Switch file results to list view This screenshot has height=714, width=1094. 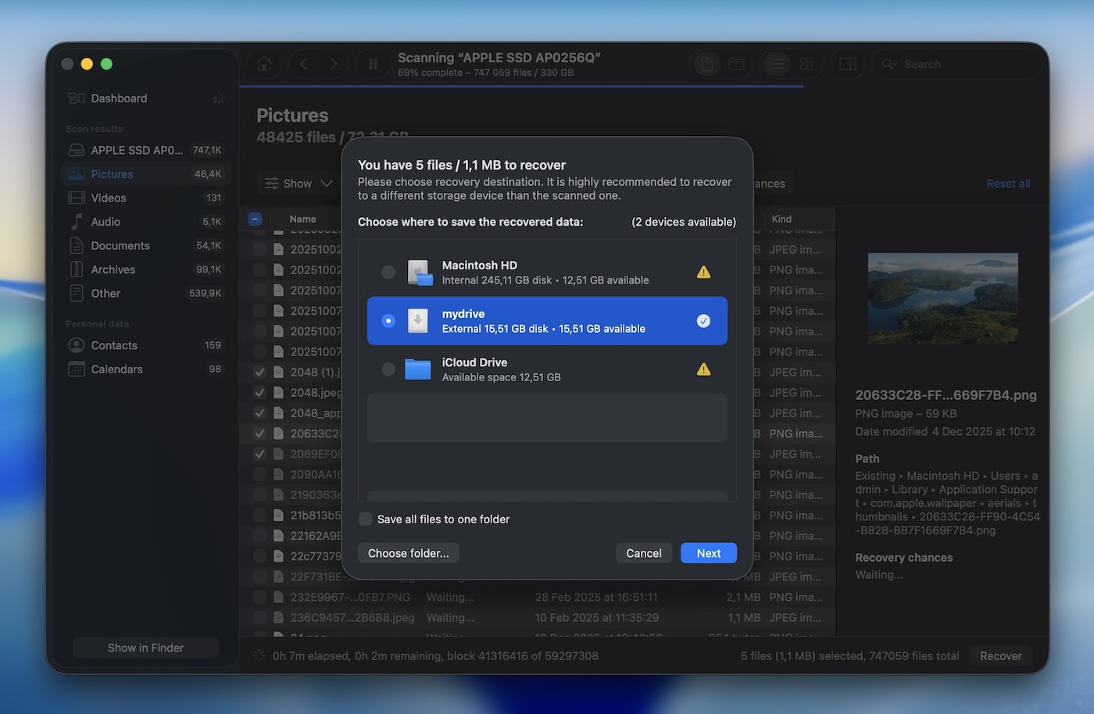point(776,63)
